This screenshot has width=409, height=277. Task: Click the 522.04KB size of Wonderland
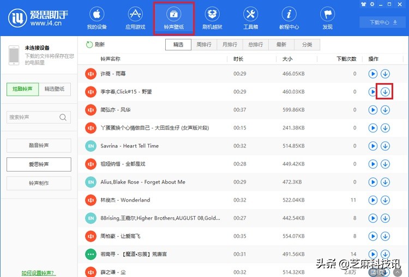[293, 200]
